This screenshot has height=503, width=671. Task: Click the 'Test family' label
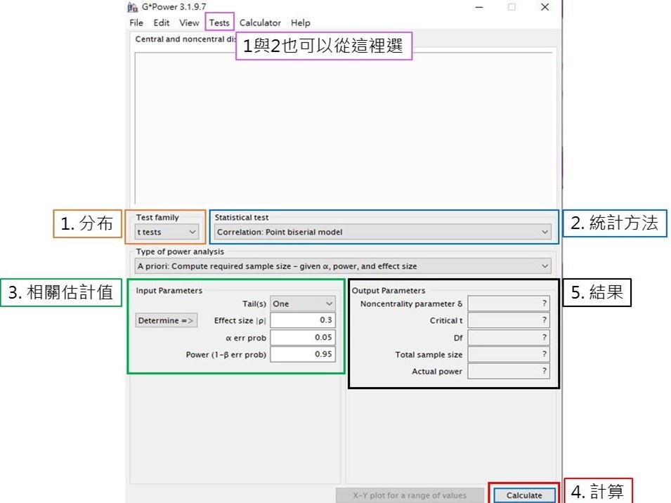[157, 217]
